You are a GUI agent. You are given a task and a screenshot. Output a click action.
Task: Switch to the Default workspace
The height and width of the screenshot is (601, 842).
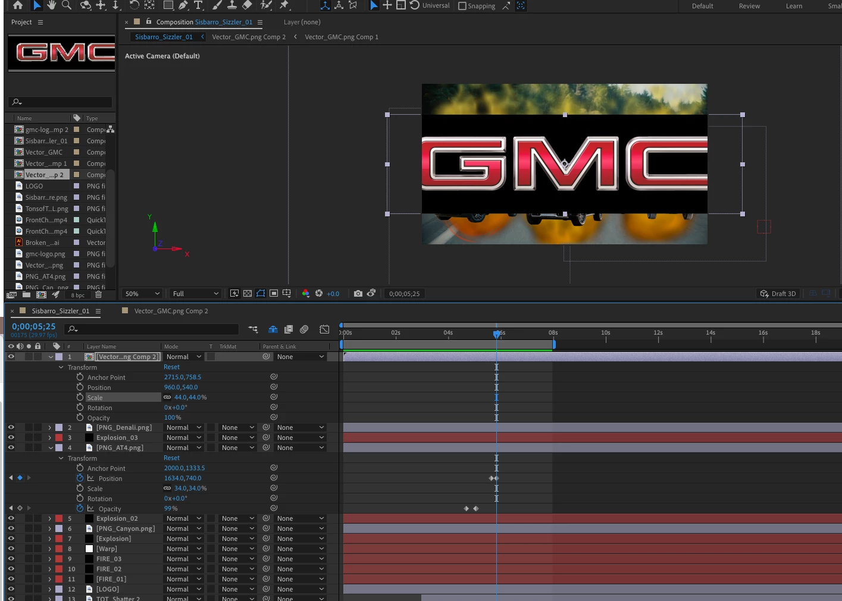pos(702,6)
